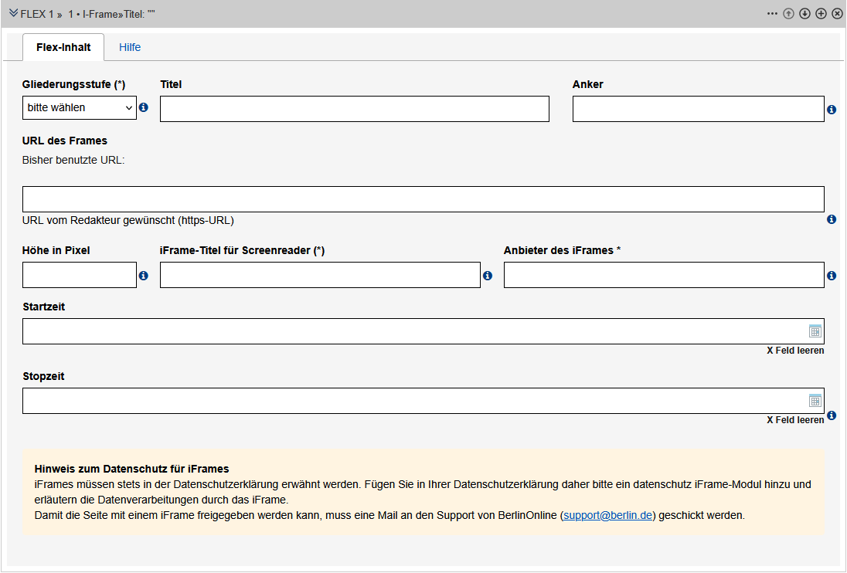Click into the Titel text field

coord(354,109)
